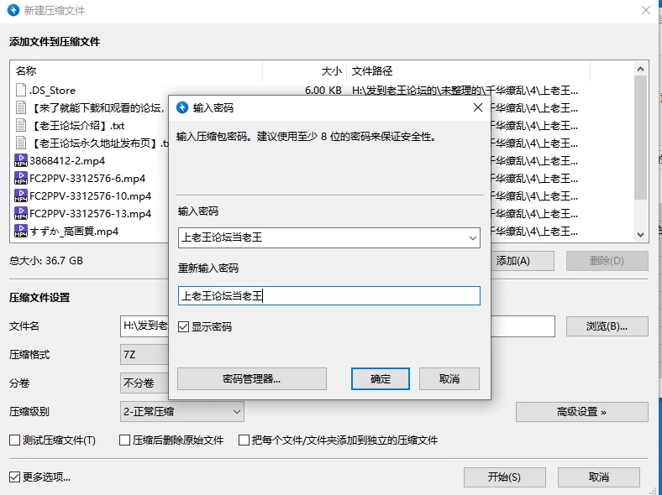Click the 添加(A) button
The height and width of the screenshot is (495, 662).
(x=523, y=261)
